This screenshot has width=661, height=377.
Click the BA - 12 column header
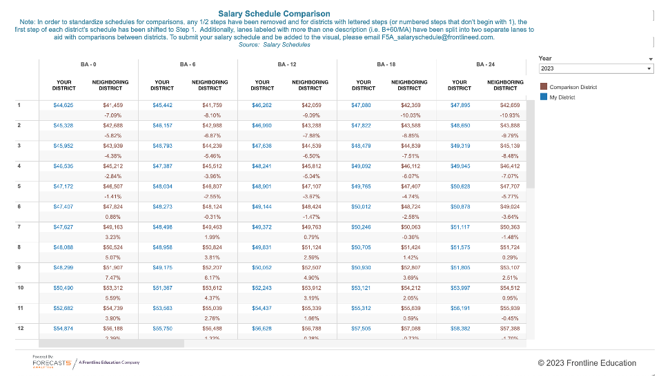286,64
